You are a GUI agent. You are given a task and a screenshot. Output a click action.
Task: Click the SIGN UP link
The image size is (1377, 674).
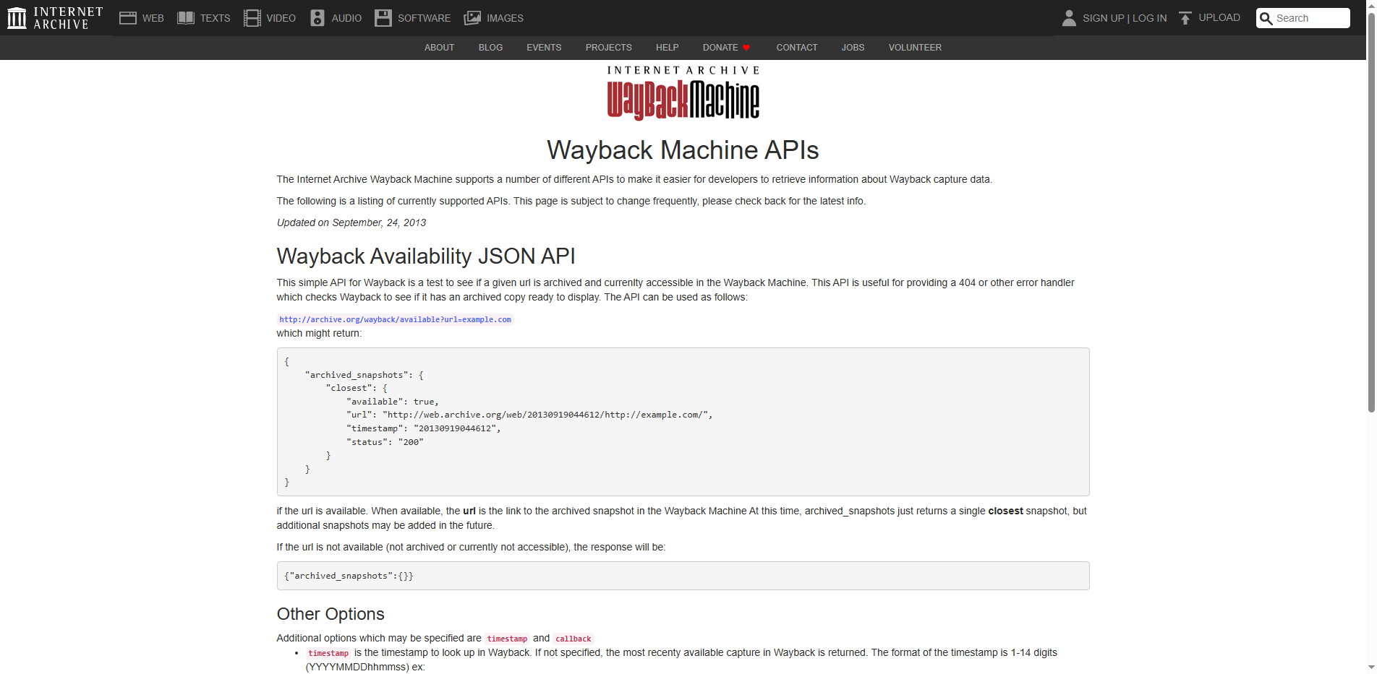click(1104, 18)
